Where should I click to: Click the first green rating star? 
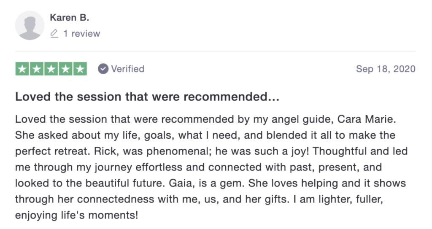(x=22, y=69)
